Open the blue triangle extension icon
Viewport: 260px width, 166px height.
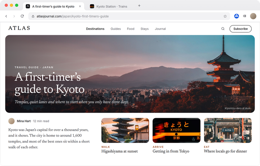237,16
